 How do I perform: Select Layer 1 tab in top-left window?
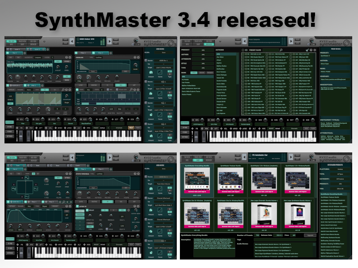tap(16, 49)
